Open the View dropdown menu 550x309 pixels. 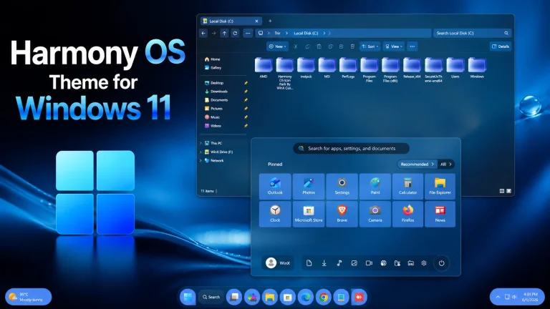pos(394,46)
